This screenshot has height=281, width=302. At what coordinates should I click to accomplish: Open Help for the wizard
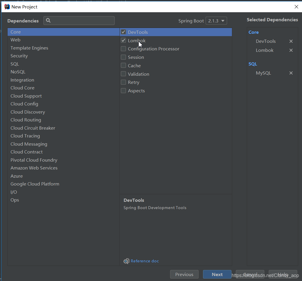283,275
